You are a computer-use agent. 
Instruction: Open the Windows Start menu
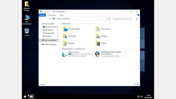pyautogui.click(x=25, y=97)
